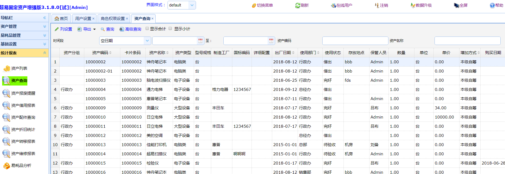Tick the 显示小计 checkbox
This screenshot has width=505, height=174.
[170, 28]
